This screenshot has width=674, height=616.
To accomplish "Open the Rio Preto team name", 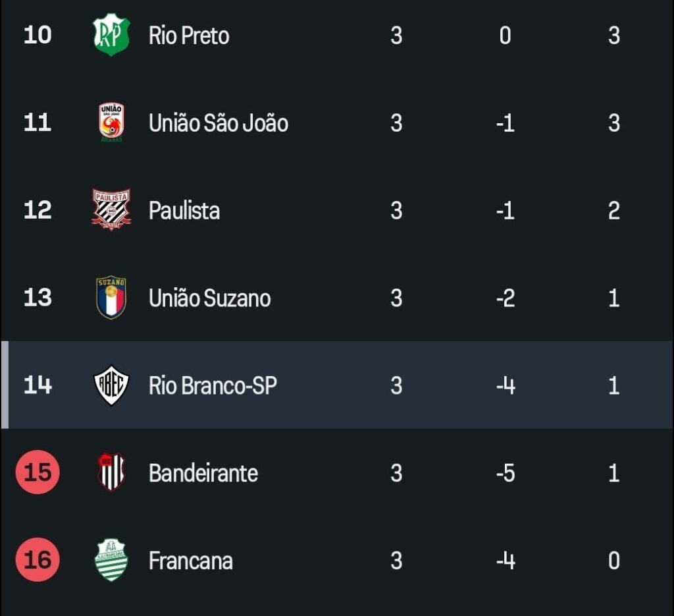I will [189, 36].
